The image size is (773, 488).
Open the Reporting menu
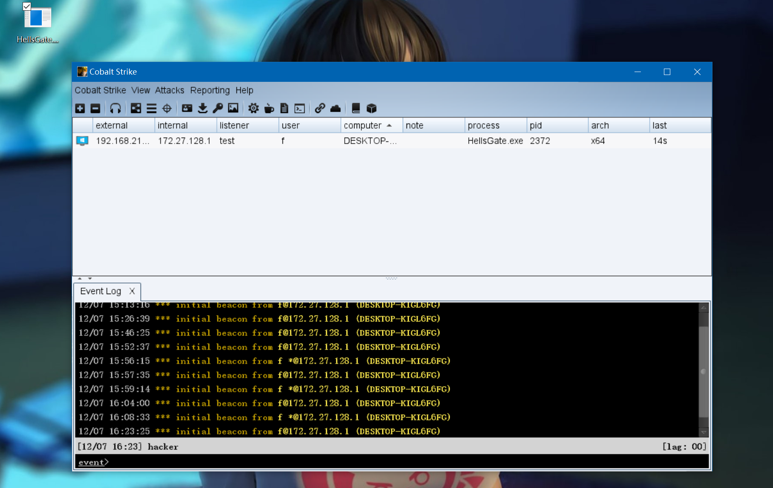[x=210, y=90]
